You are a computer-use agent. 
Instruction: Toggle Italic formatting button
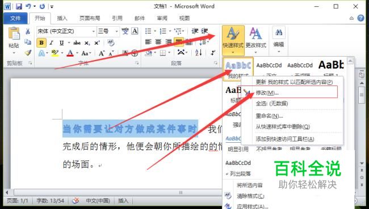point(51,42)
